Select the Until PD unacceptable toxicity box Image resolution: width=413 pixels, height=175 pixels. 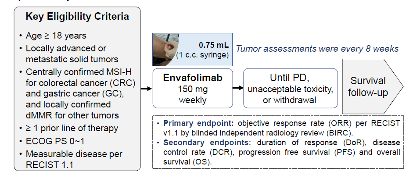tap(290, 89)
